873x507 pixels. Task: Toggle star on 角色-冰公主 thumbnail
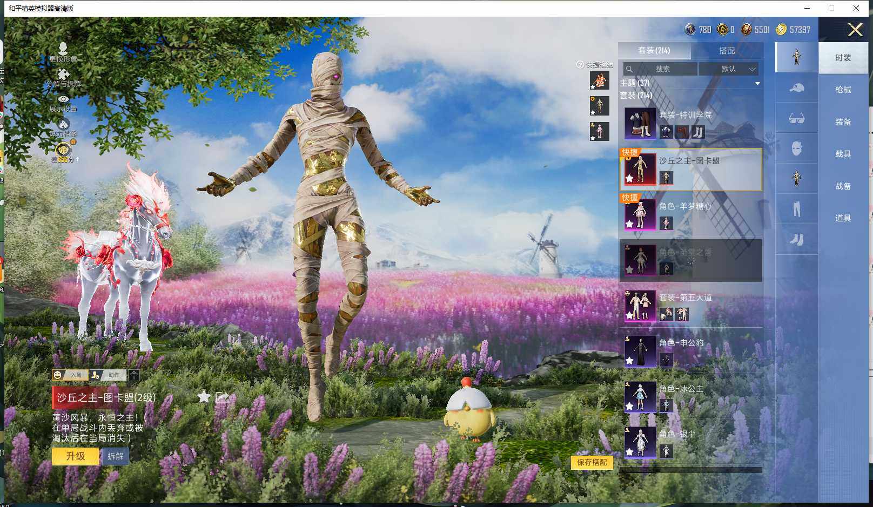point(630,406)
